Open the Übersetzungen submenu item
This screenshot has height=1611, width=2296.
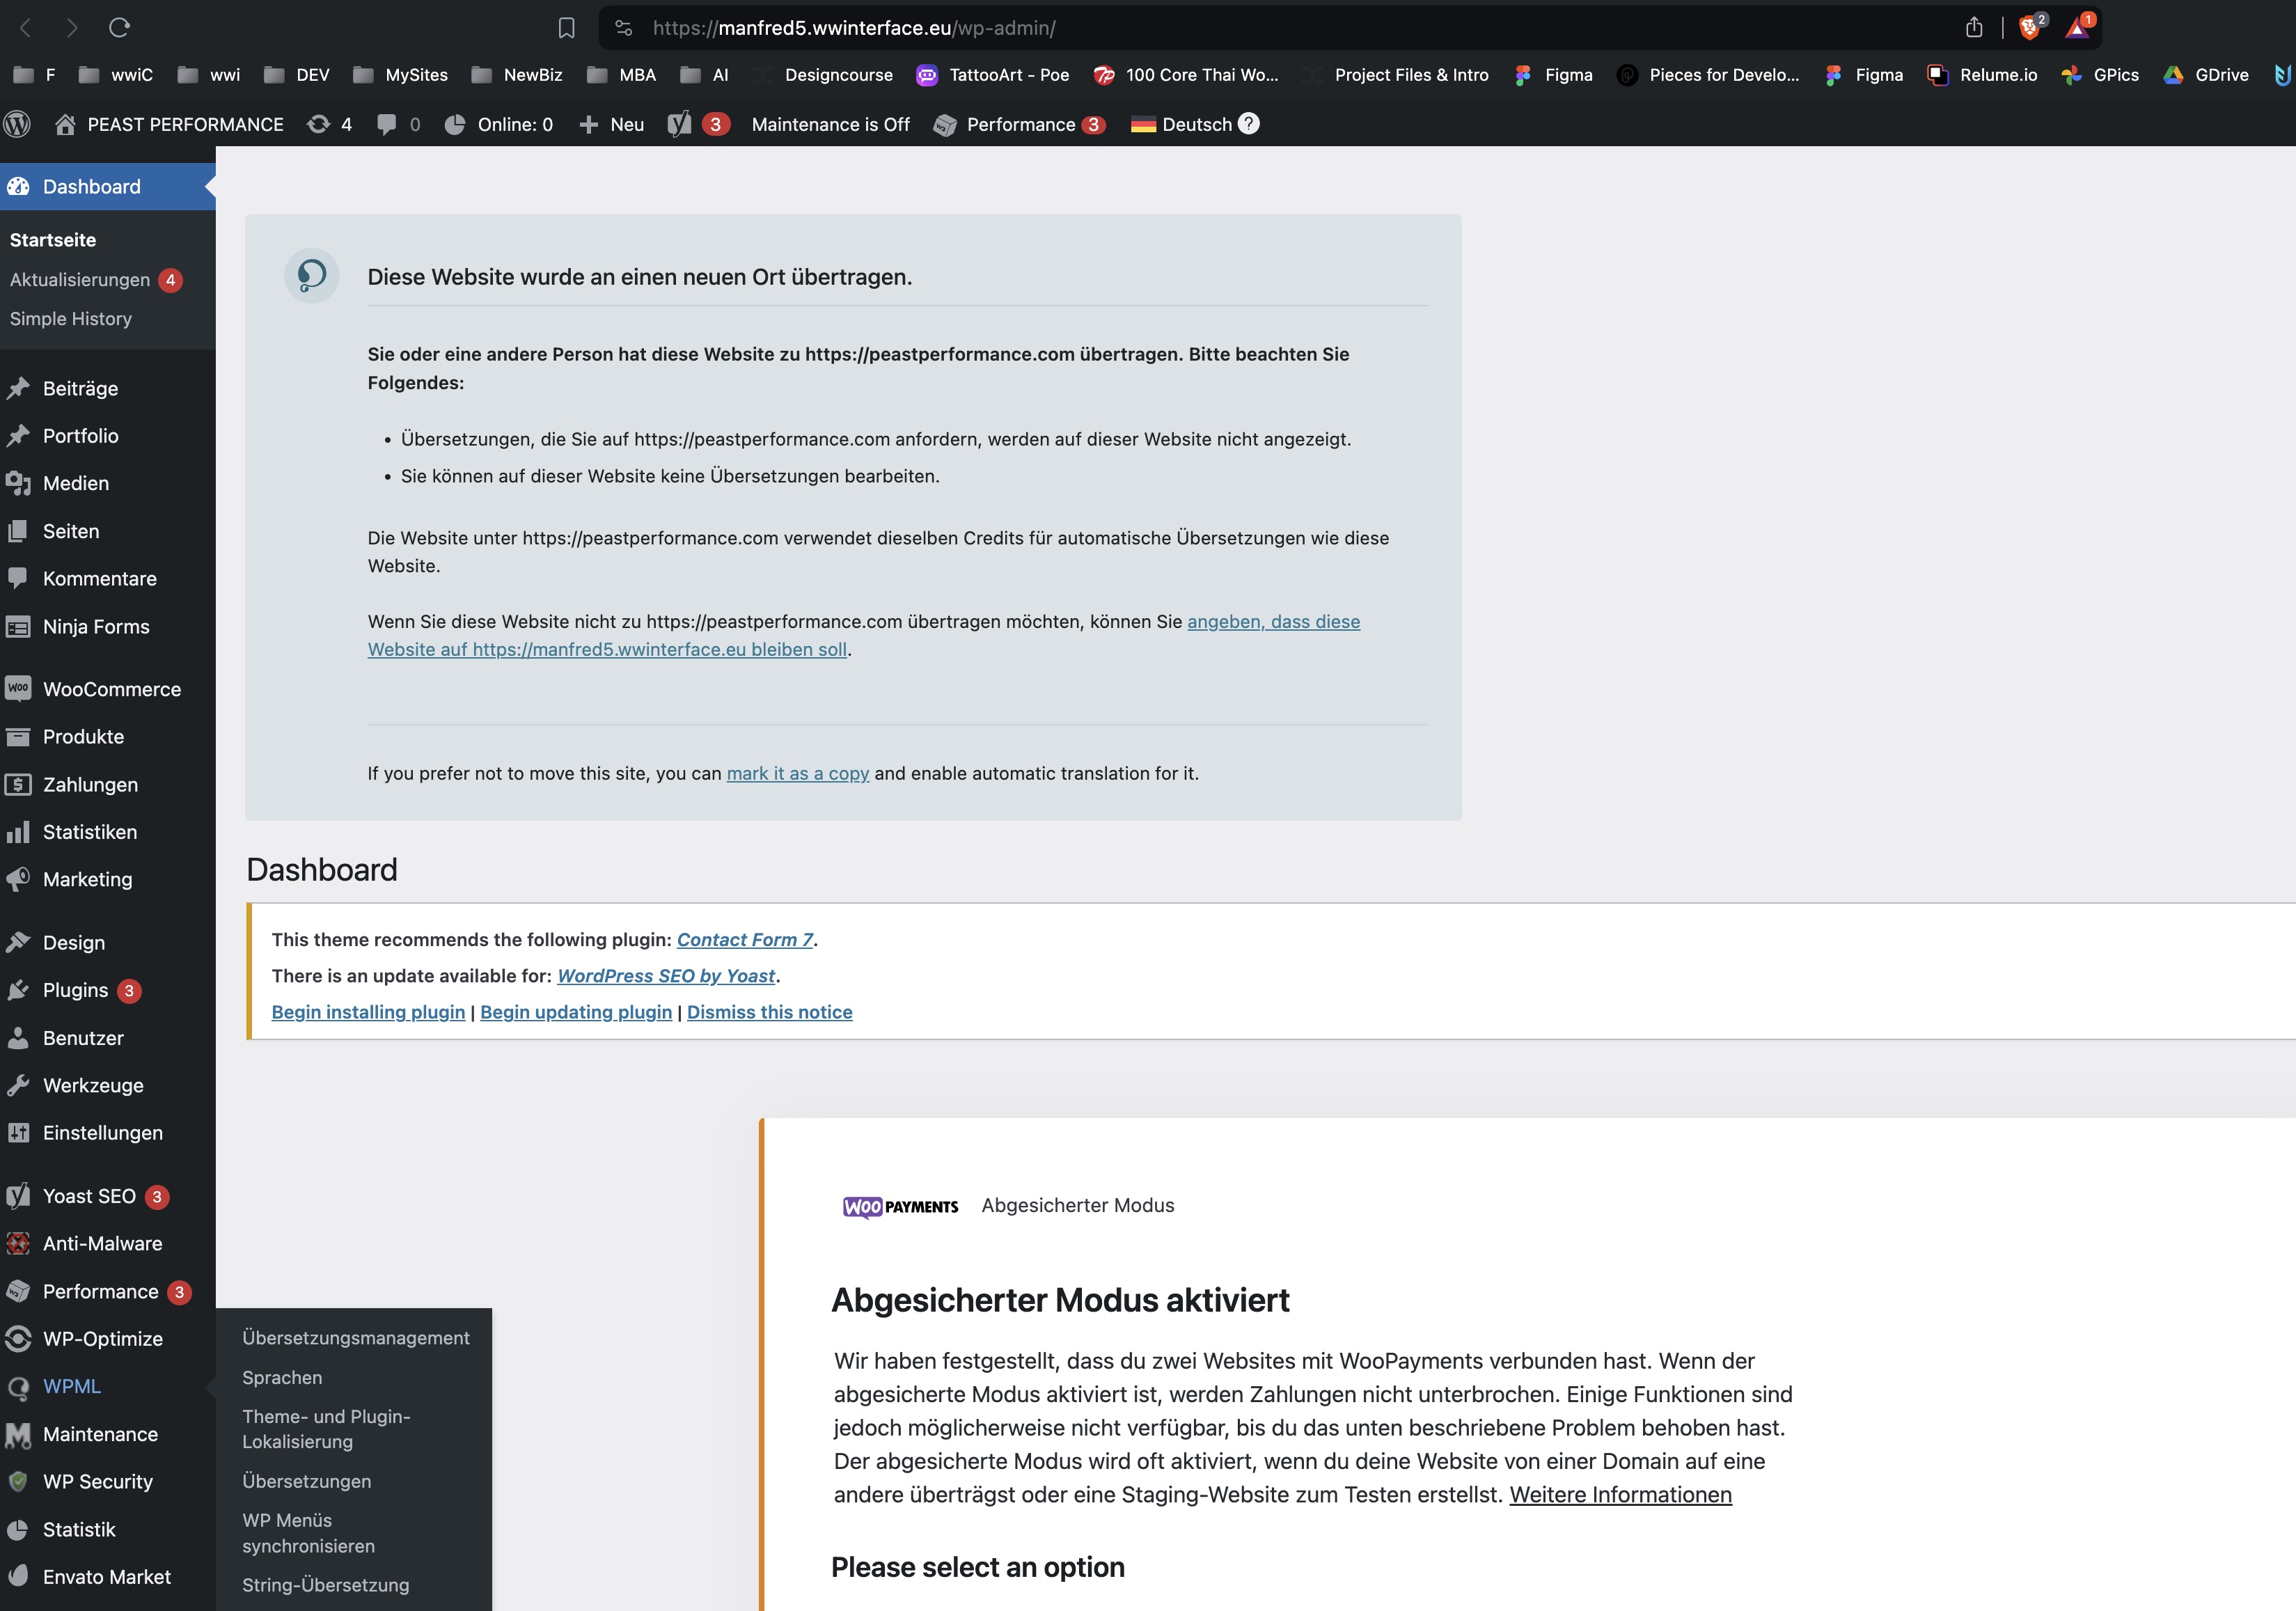306,1481
